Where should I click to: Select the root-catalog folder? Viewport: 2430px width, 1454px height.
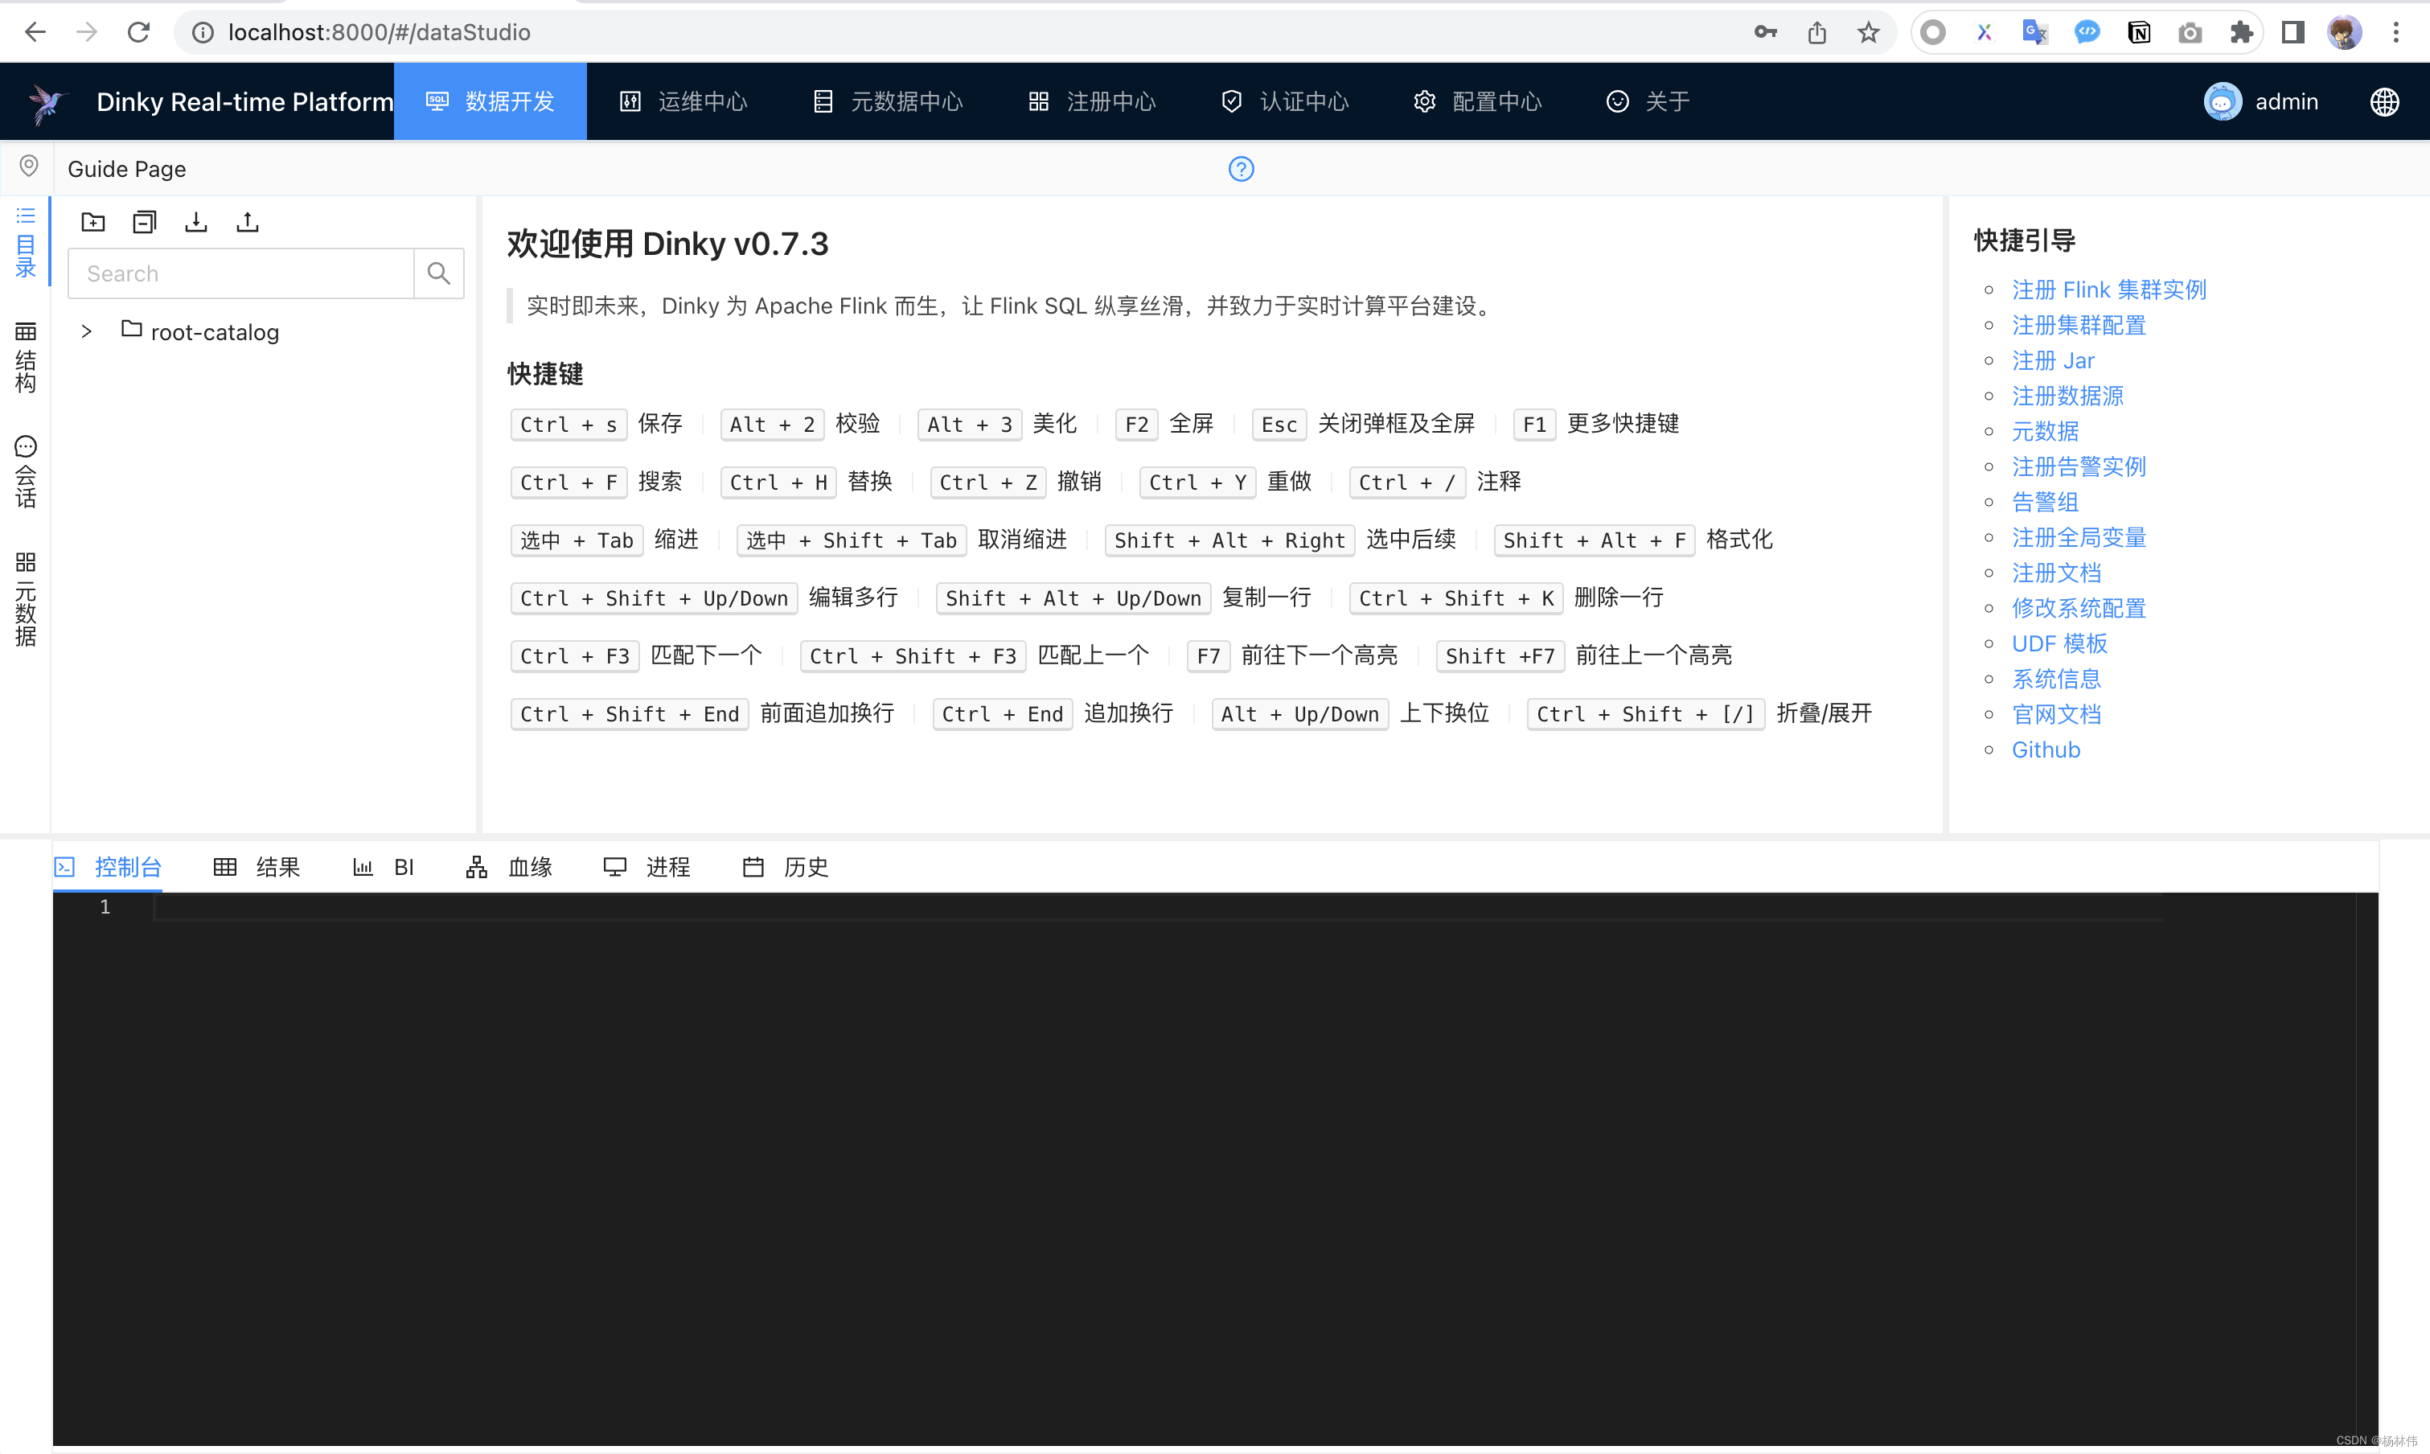pyautogui.click(x=199, y=332)
